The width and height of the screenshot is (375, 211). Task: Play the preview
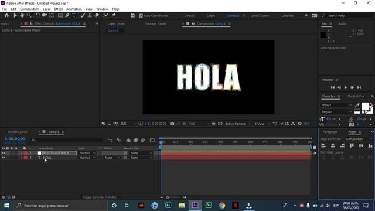tap(346, 87)
